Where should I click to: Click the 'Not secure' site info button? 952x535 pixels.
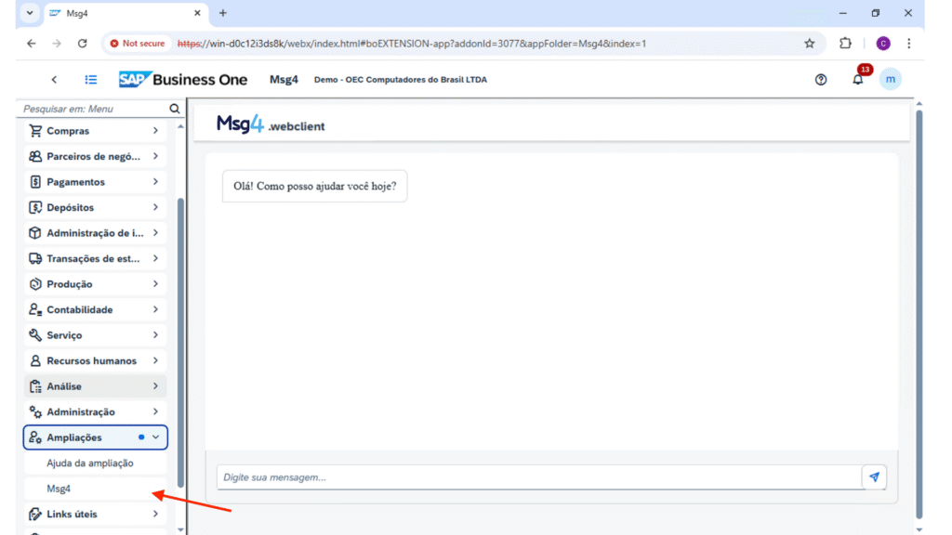click(138, 44)
